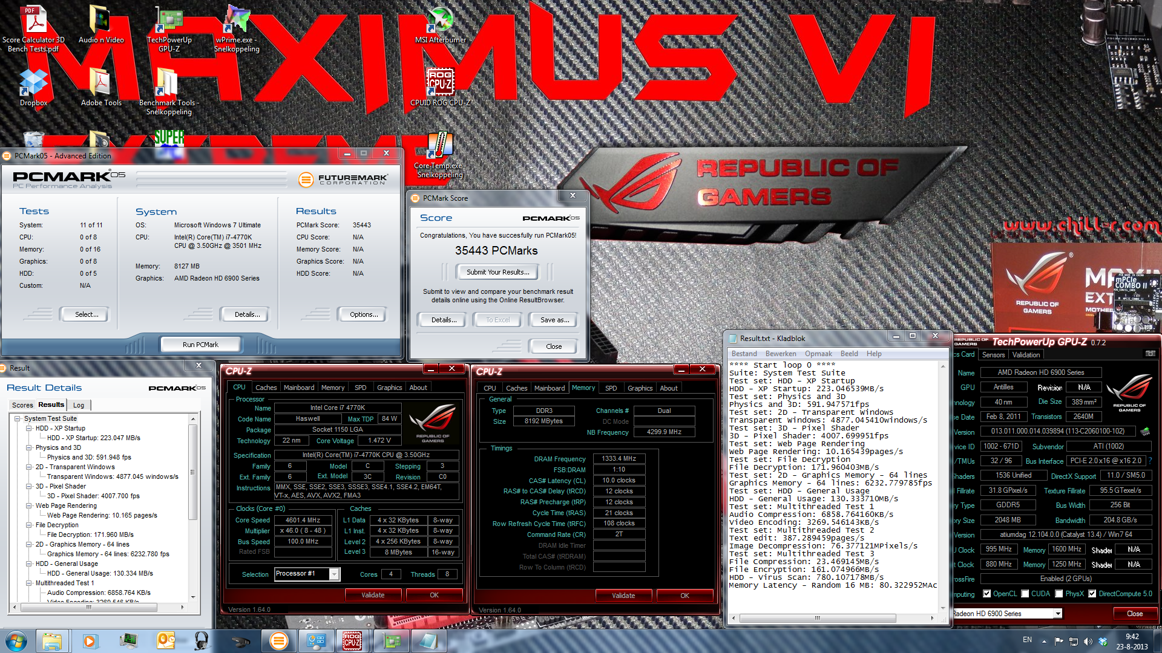The width and height of the screenshot is (1162, 653).
Task: Open Windows Explorer from the taskbar
Action: (52, 641)
